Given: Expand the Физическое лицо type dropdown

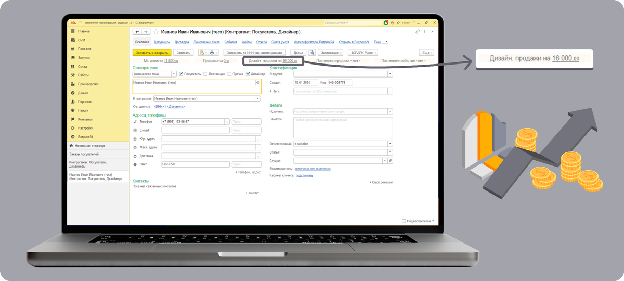Looking at the screenshot, I should click(x=174, y=74).
